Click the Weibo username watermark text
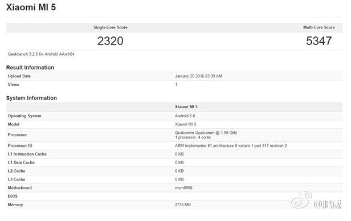351x221 pixels. (328, 204)
